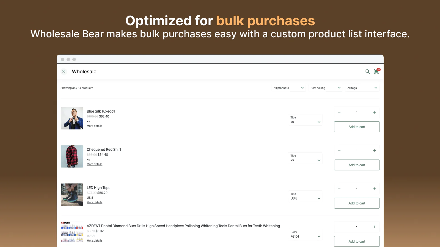The width and height of the screenshot is (440, 247).
Task: Increase Blue Silk Tuxedo1 quantity with plus
Action: tap(374, 112)
